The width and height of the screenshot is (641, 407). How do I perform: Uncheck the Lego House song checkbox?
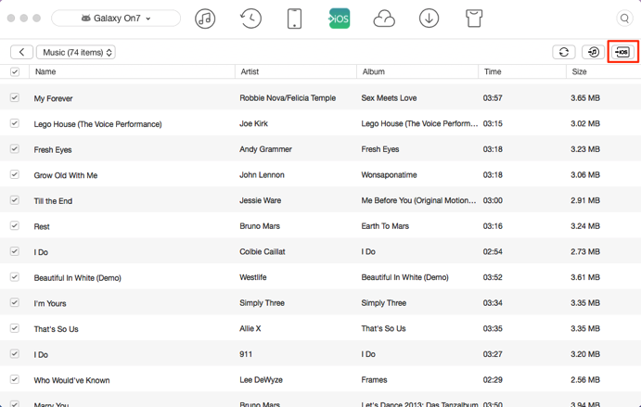(x=15, y=123)
